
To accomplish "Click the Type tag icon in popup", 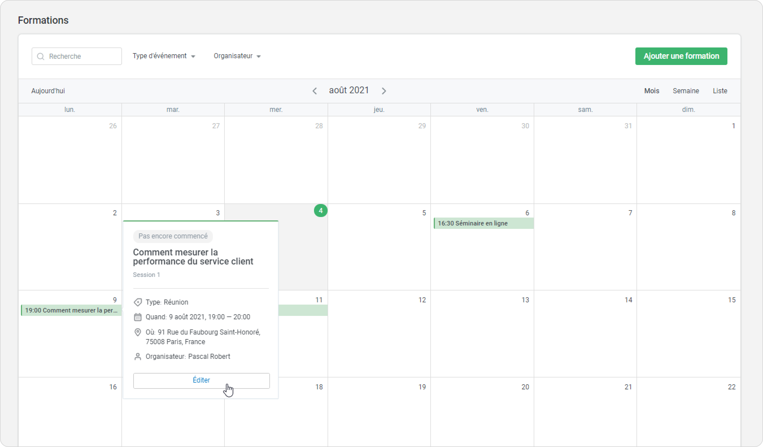I will (138, 302).
